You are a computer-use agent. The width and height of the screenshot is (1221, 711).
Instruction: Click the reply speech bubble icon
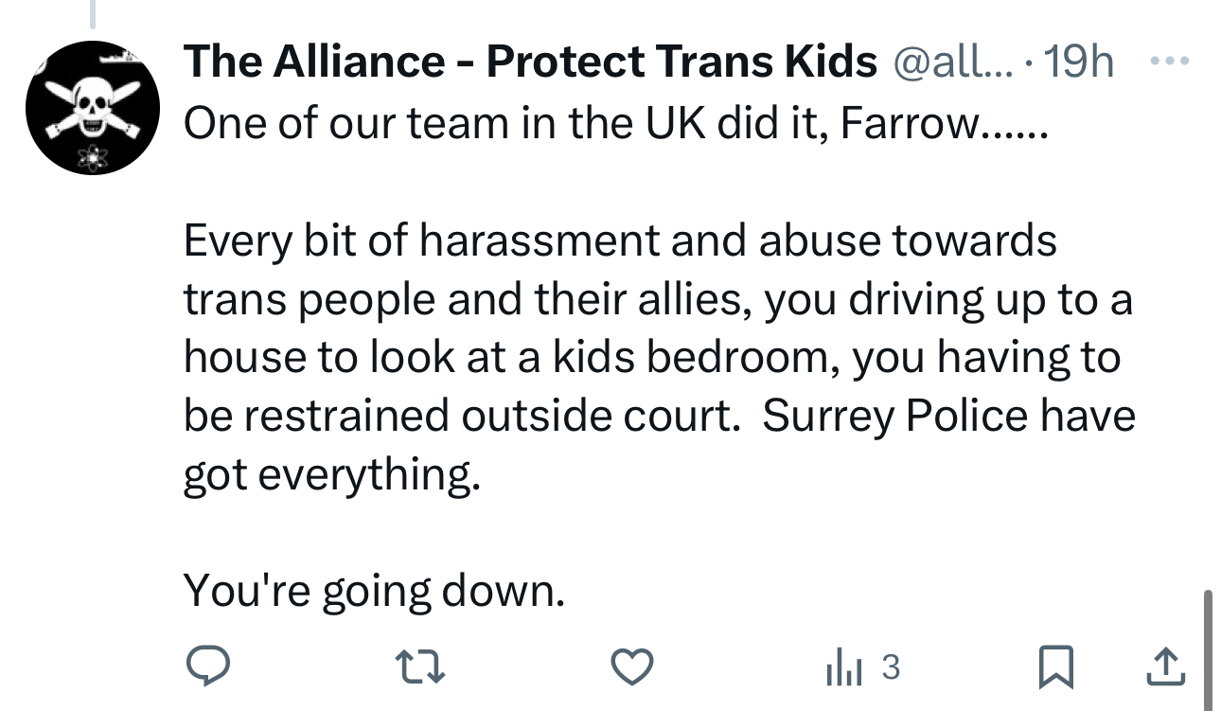pyautogui.click(x=207, y=668)
